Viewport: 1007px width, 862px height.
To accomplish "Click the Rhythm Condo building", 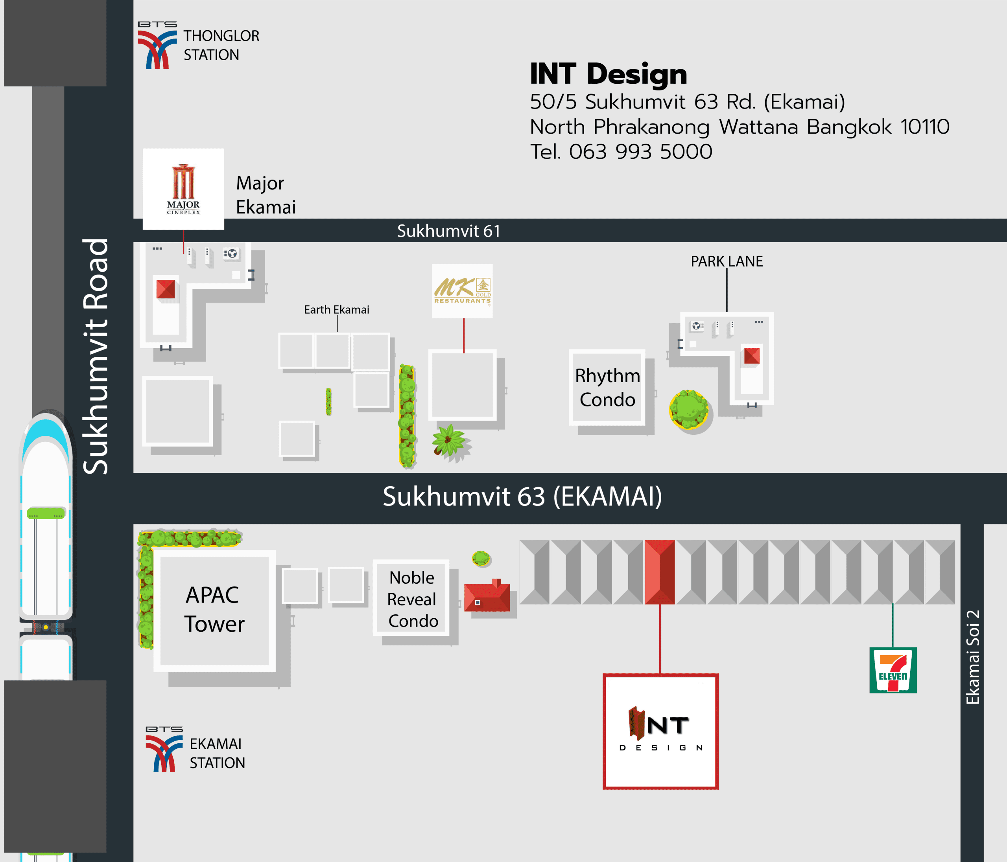I will point(607,388).
